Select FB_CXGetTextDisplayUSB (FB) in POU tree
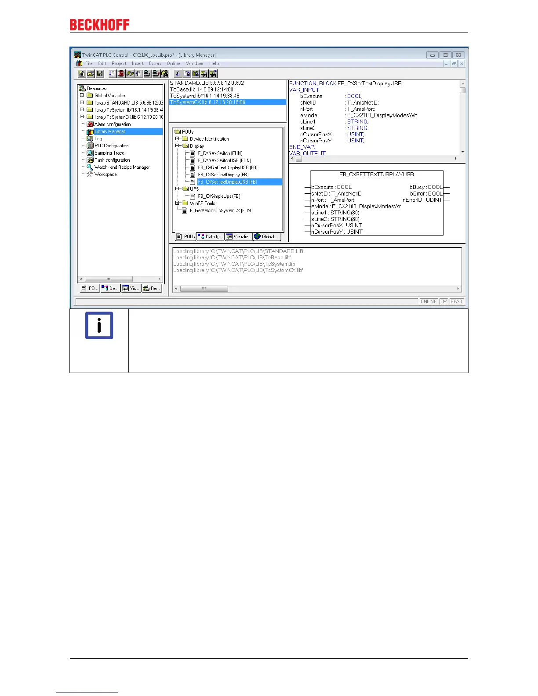The image size is (538, 696). pyautogui.click(x=227, y=167)
